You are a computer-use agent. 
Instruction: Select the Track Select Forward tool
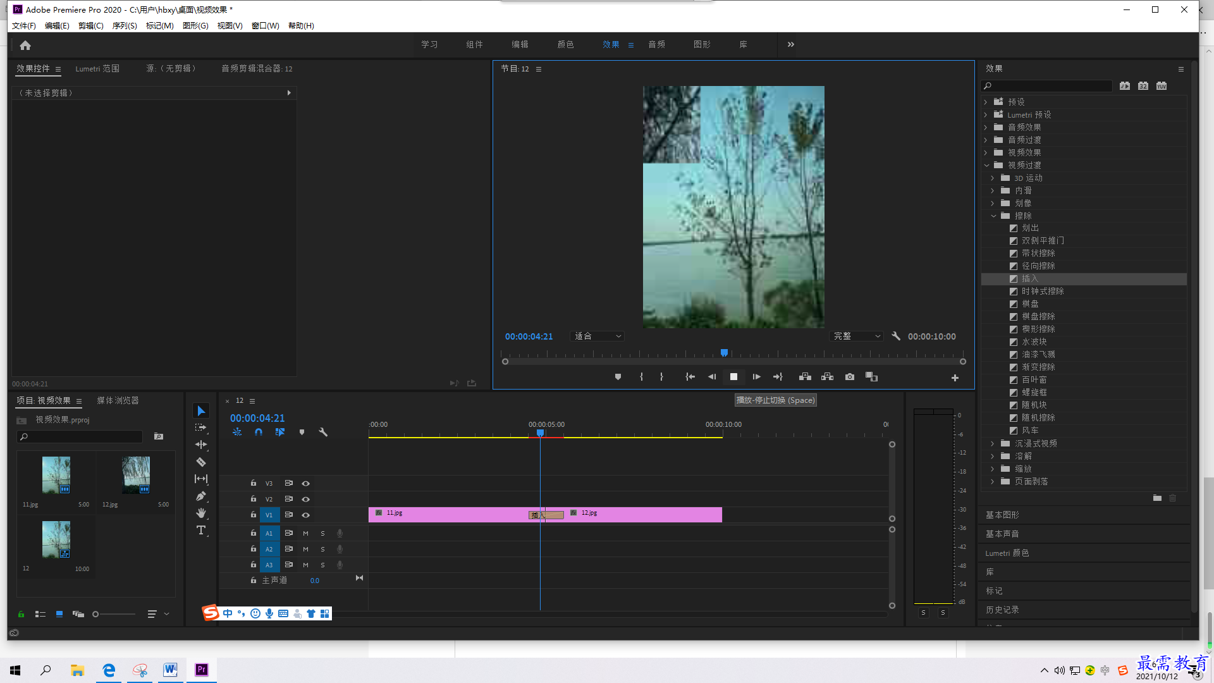pyautogui.click(x=201, y=428)
